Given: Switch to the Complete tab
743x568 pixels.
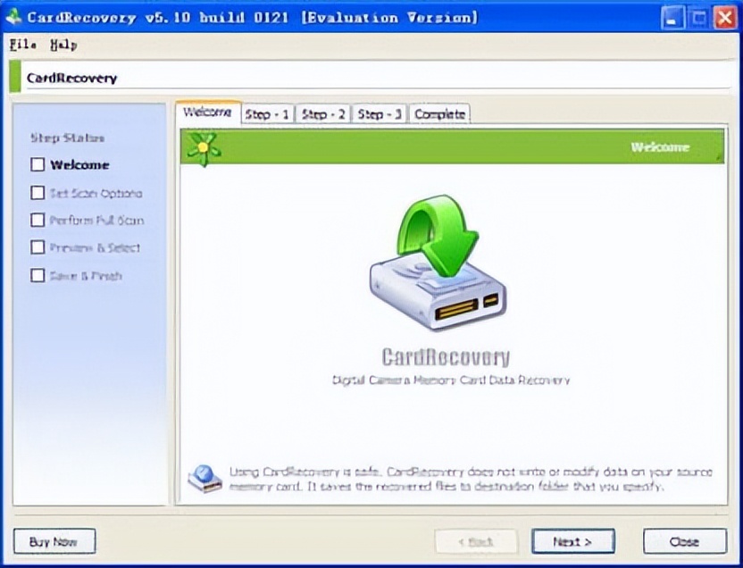Looking at the screenshot, I should [x=439, y=114].
